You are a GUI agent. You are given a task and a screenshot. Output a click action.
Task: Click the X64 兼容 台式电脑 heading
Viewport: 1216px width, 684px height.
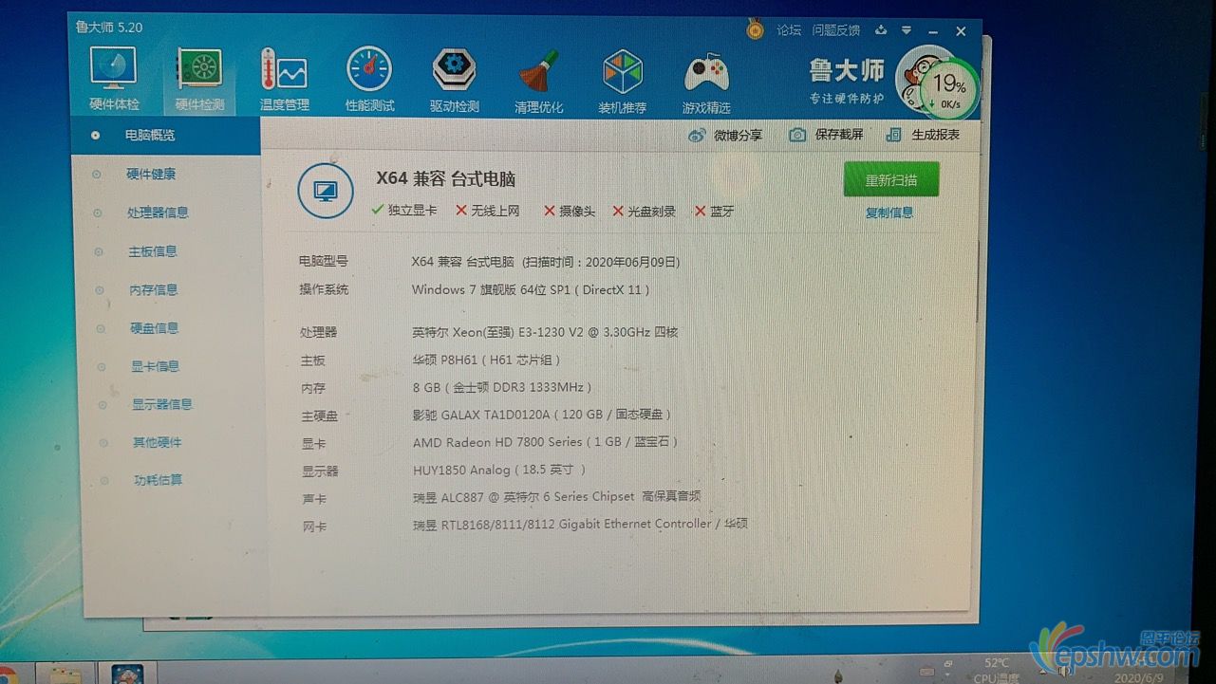point(446,178)
